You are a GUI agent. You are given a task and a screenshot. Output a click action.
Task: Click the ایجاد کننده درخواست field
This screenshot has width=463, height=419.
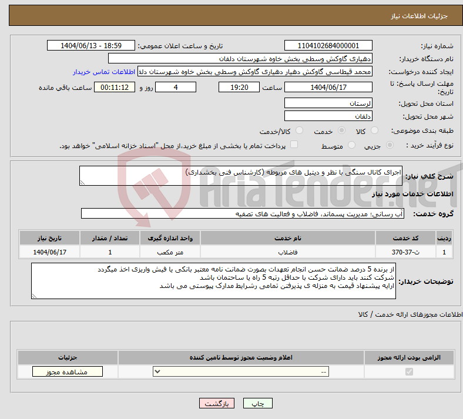(x=255, y=72)
